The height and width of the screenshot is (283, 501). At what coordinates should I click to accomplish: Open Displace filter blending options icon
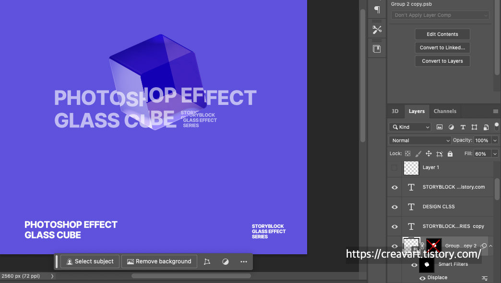(485, 278)
